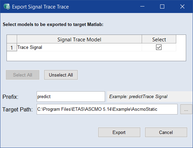Click the blank area below table row

(x=96, y=56)
